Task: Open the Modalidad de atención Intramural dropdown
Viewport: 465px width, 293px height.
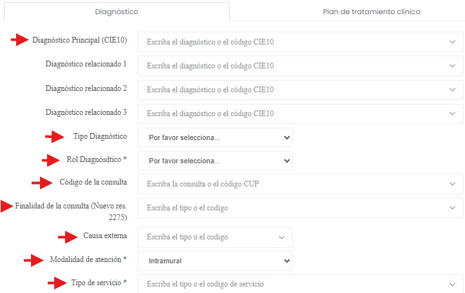Action: (x=215, y=261)
